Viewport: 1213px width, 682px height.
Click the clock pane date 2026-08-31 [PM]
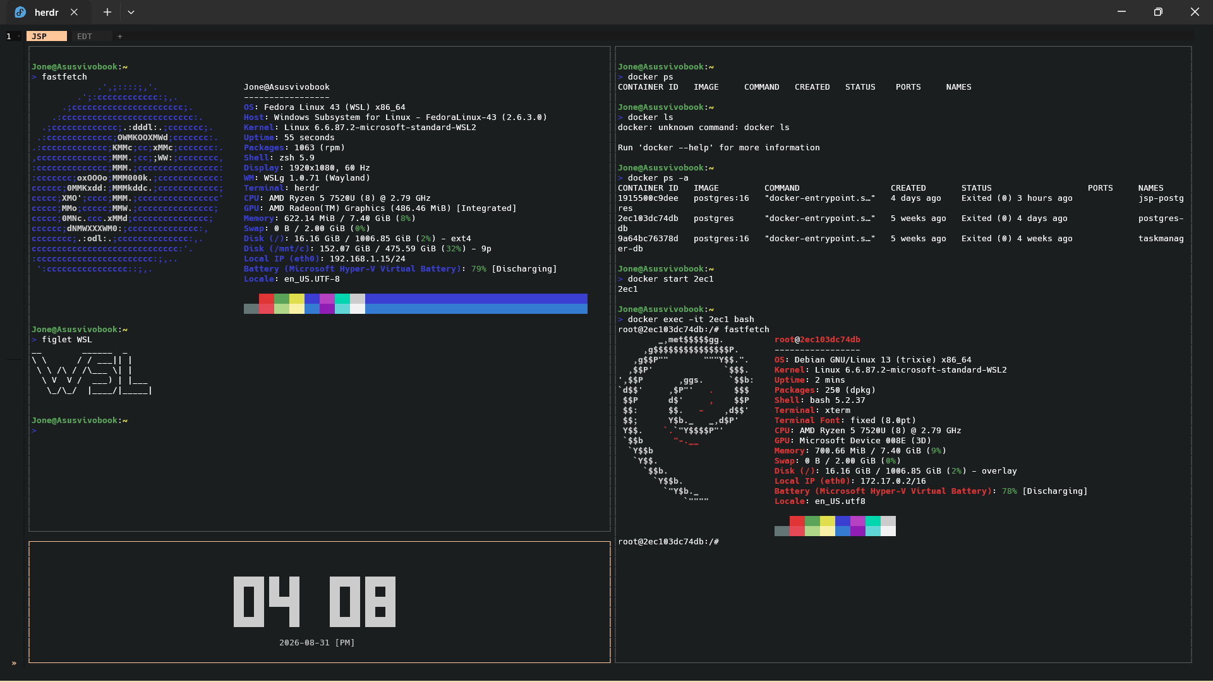(x=317, y=643)
